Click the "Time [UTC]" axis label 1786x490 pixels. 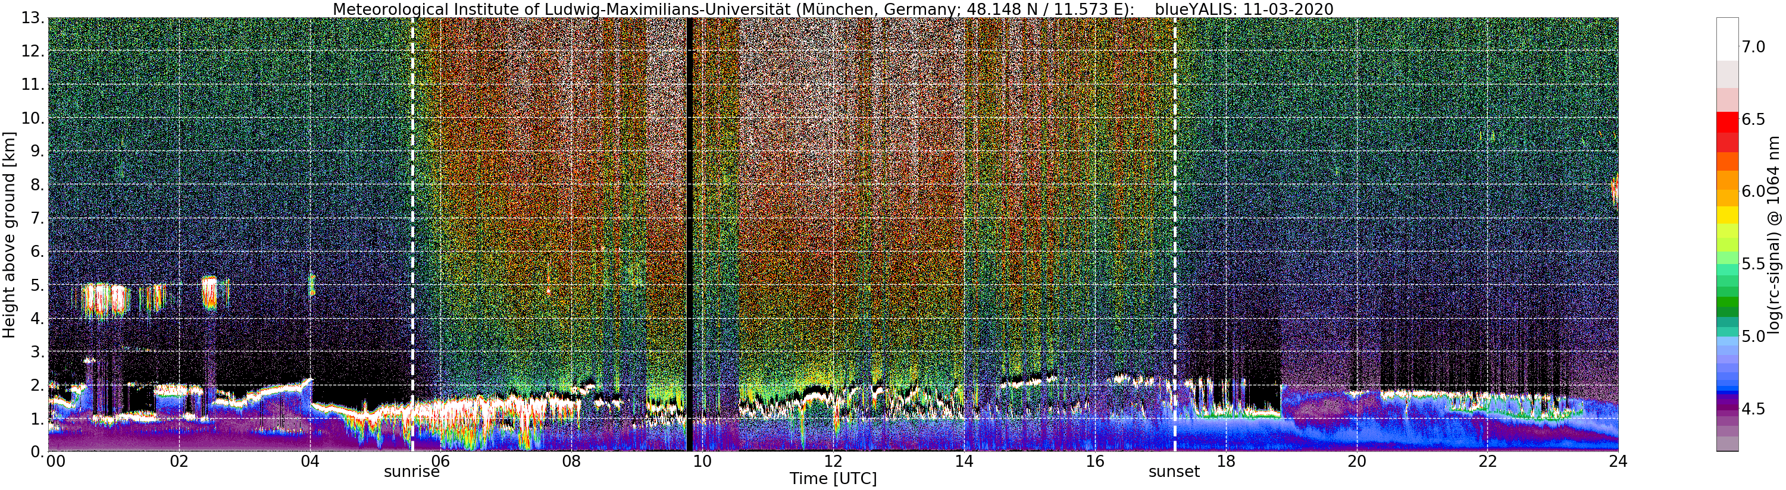click(833, 479)
